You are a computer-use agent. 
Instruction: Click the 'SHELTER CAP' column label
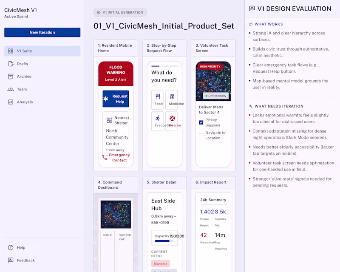coord(125,237)
